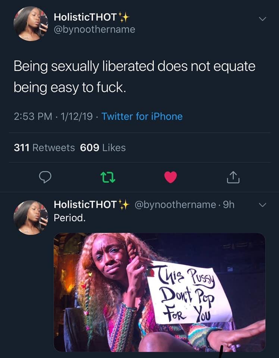Viewport: 279px width, 358px height.
Task: Select the 'Period.' reply text
Action: coord(70,218)
